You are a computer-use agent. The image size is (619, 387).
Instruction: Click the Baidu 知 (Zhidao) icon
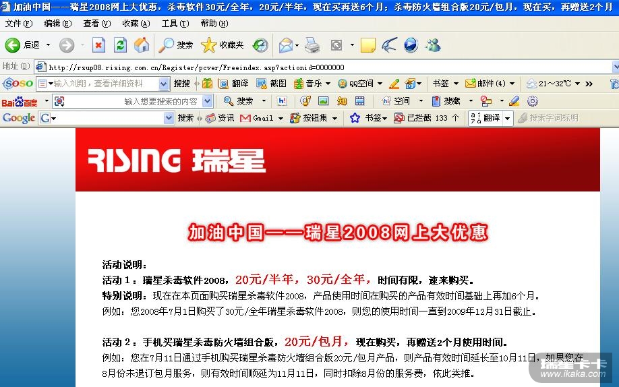[x=342, y=101]
